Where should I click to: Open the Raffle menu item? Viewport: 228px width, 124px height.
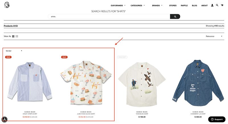(x=184, y=5)
